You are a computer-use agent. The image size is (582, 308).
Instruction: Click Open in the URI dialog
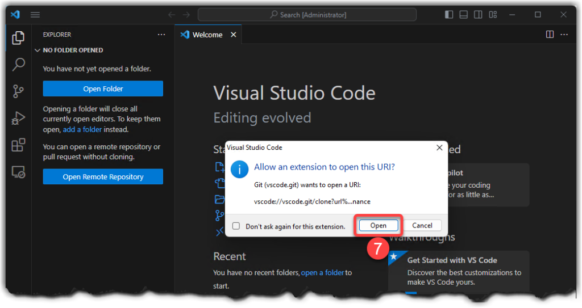coord(378,225)
